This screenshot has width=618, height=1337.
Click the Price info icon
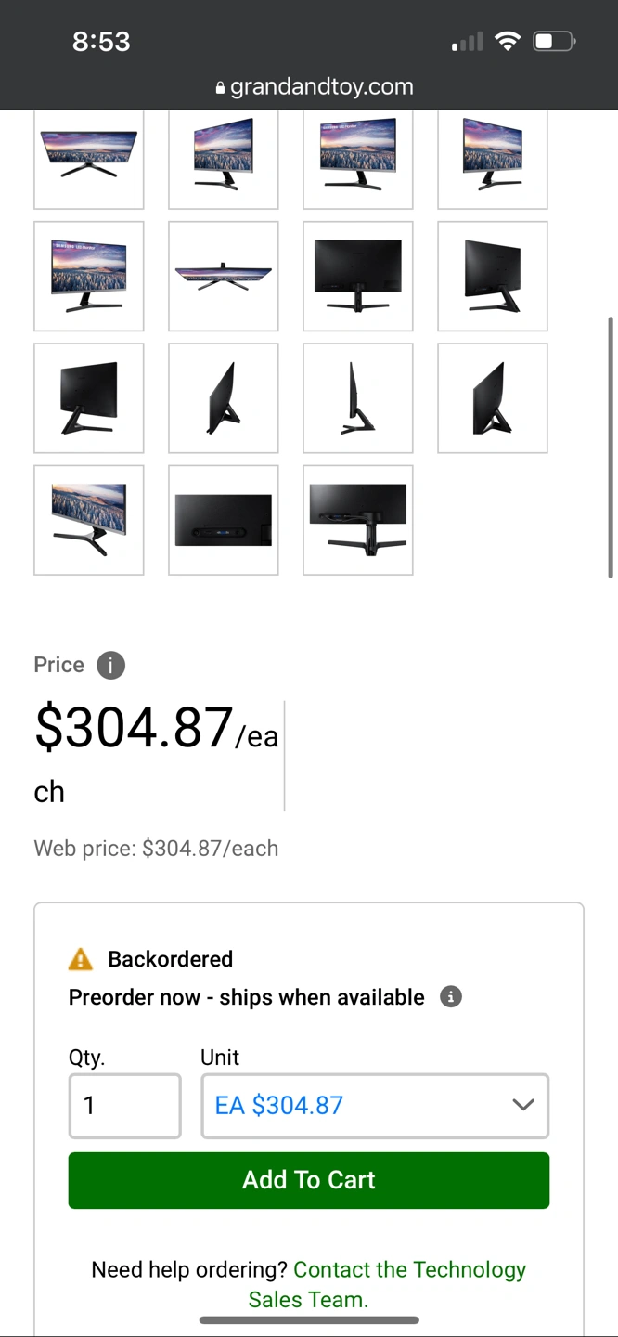pyautogui.click(x=110, y=665)
